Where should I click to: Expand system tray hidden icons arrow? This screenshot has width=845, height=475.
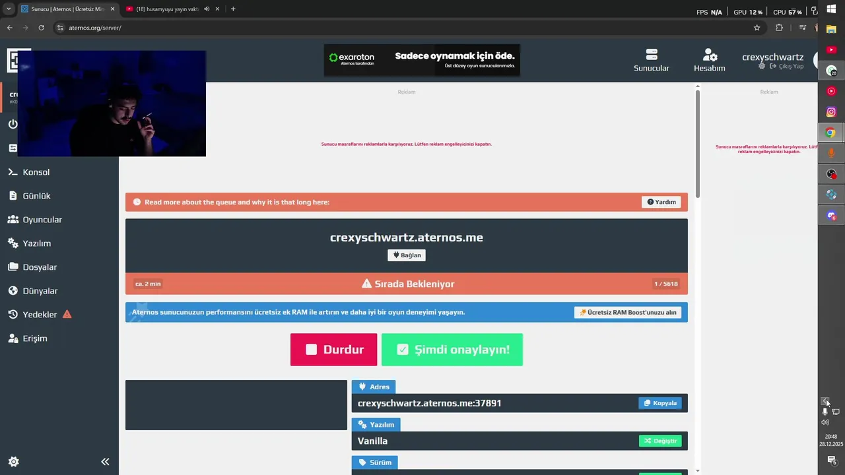coord(825,401)
